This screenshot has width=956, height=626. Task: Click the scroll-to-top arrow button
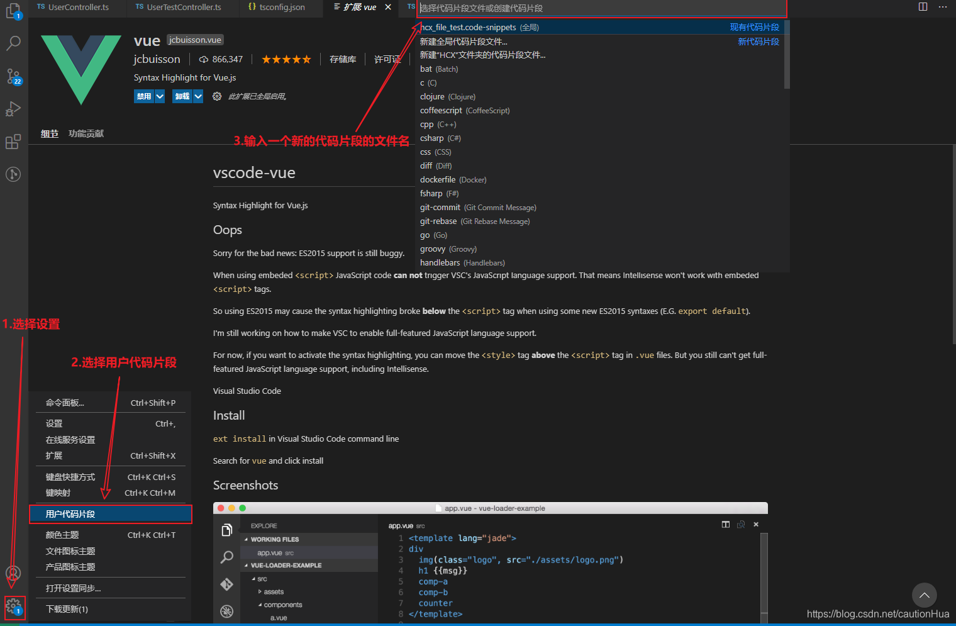pos(925,595)
